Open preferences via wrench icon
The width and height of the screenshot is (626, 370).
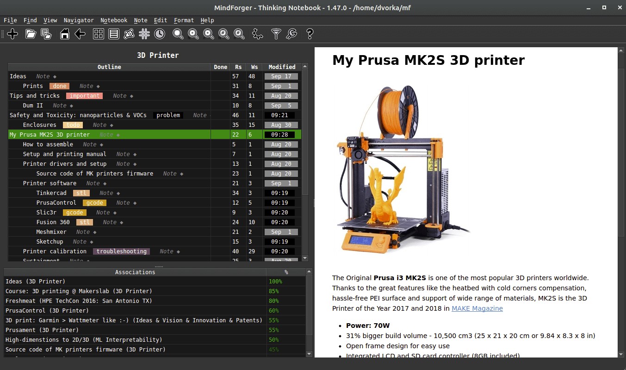[291, 34]
